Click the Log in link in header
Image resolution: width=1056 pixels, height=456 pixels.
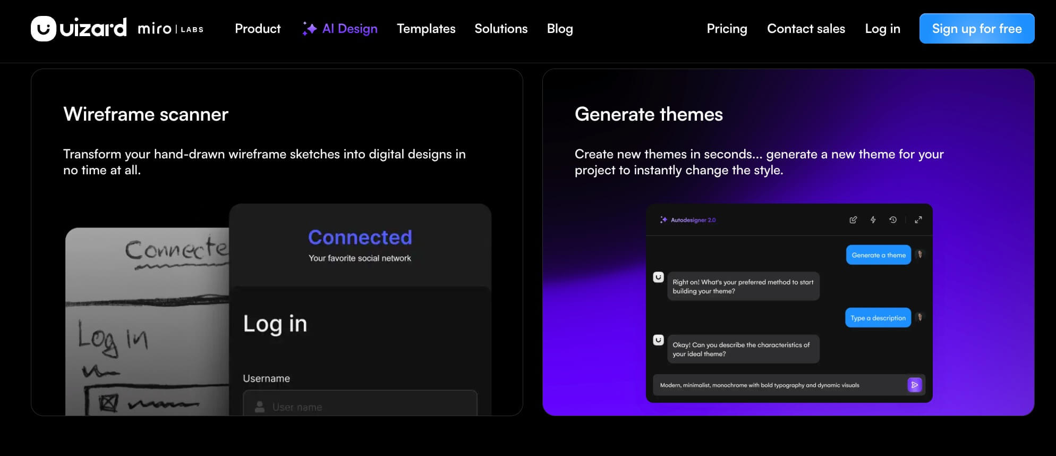tap(882, 29)
